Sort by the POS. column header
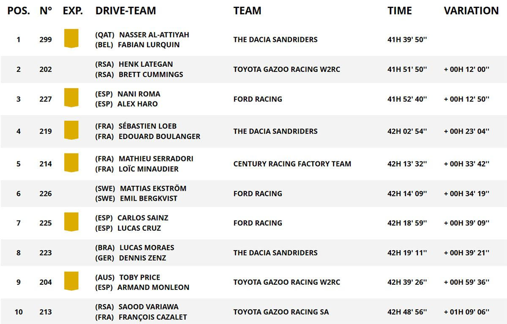Viewport: 507px width, 324px height. click(x=19, y=11)
